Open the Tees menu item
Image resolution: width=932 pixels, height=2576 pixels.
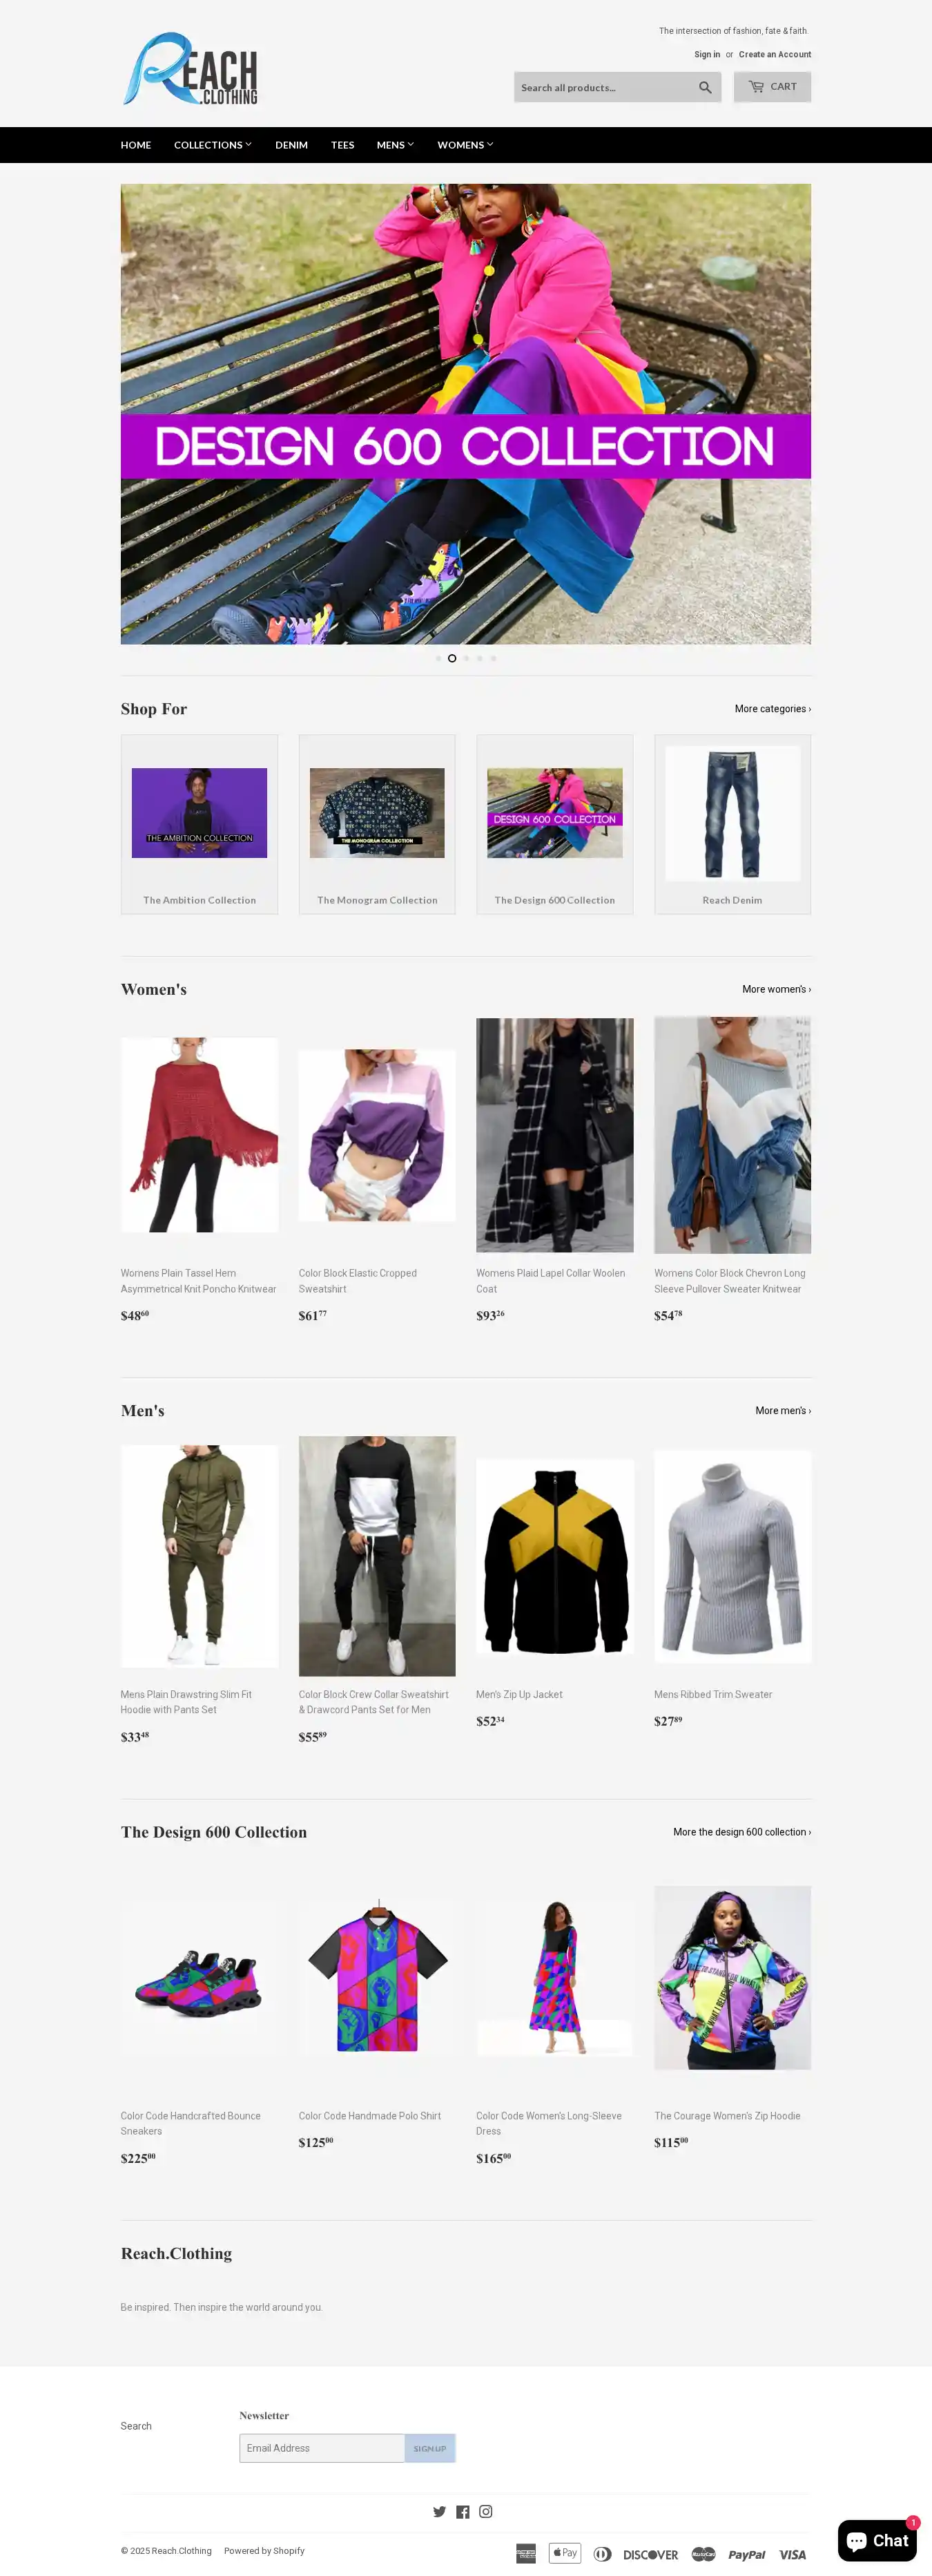coord(342,145)
